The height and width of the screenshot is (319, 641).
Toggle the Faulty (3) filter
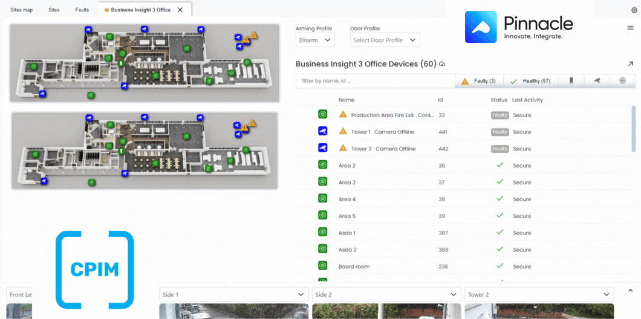(479, 81)
